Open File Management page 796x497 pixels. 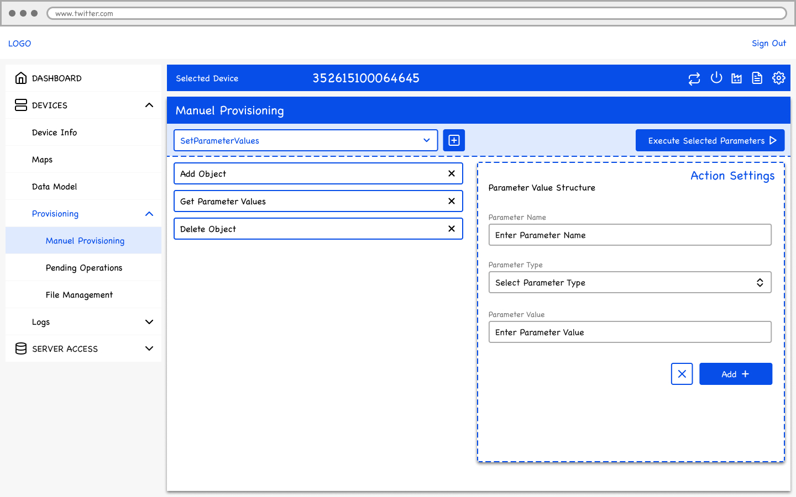point(83,294)
